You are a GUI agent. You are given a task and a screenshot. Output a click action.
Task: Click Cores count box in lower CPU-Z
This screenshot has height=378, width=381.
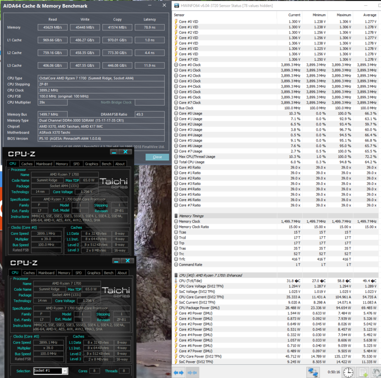pyautogui.click(x=94, y=371)
